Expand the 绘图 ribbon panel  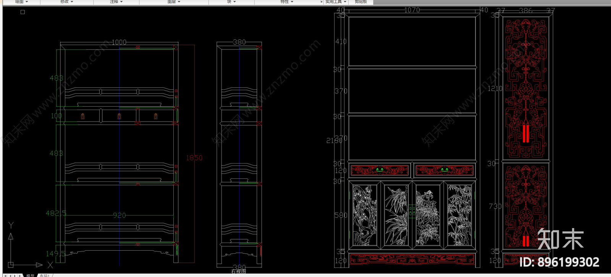[x=21, y=2]
